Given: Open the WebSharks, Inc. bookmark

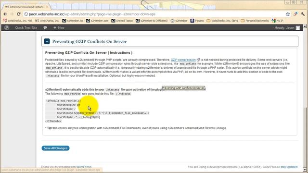Looking at the screenshot, I should (x=47, y=21).
